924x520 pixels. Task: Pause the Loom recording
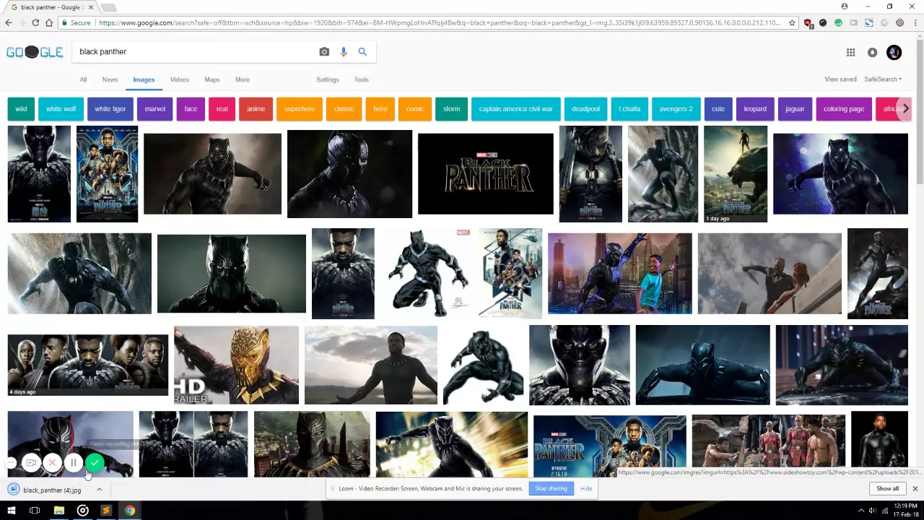(x=73, y=463)
